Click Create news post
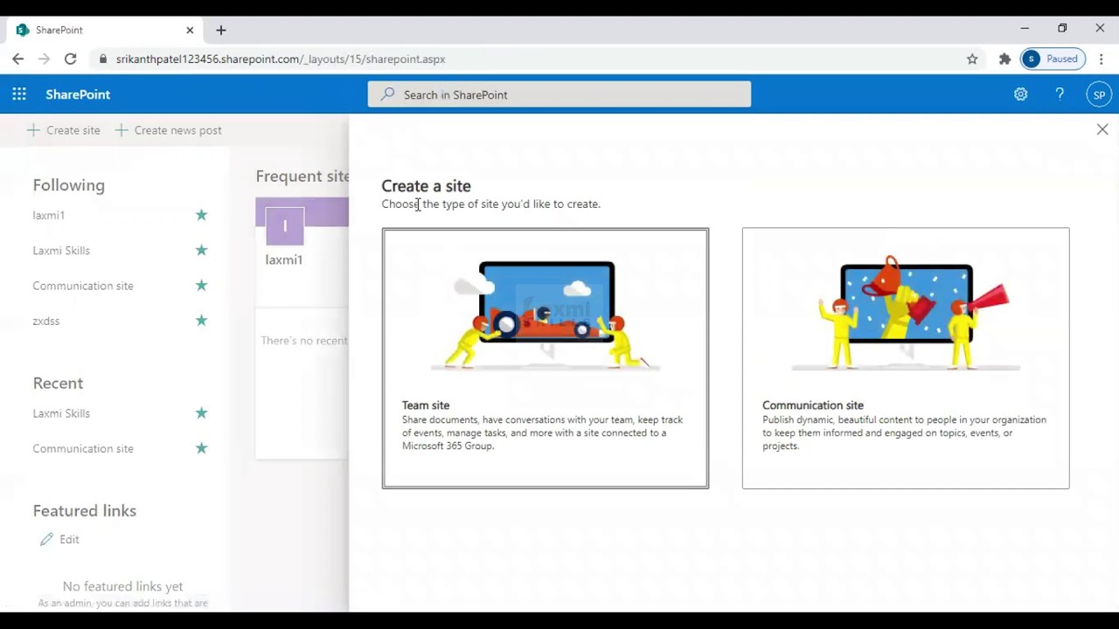The width and height of the screenshot is (1119, 629). click(168, 130)
